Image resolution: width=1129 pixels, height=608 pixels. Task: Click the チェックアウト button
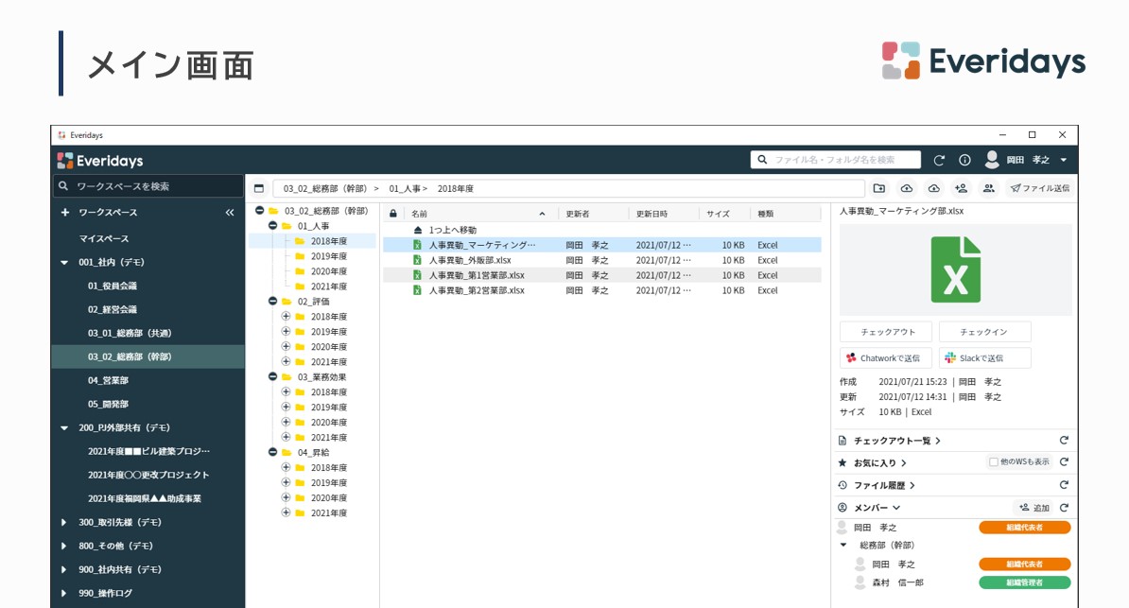click(x=886, y=332)
